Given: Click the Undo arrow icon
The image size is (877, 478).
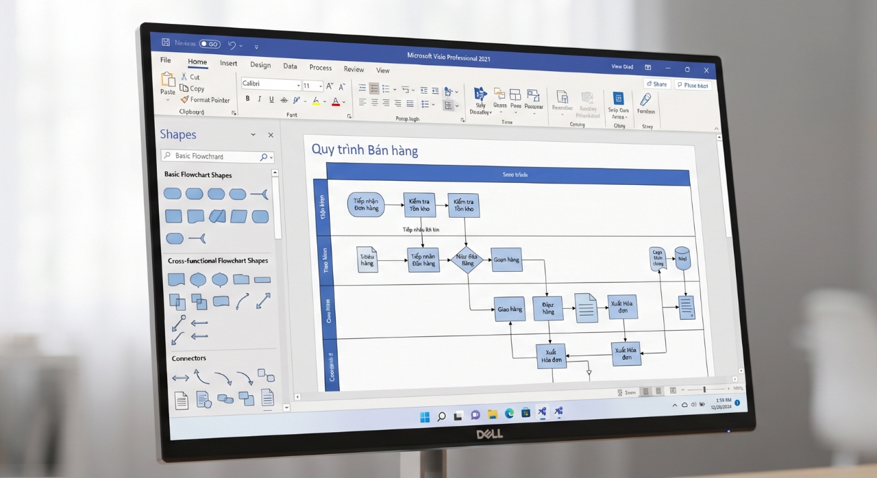Looking at the screenshot, I should pyautogui.click(x=232, y=45).
